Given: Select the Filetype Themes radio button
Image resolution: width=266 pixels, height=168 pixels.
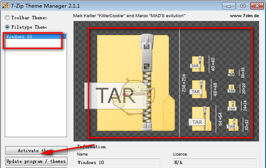Looking at the screenshot, I should [7, 27].
